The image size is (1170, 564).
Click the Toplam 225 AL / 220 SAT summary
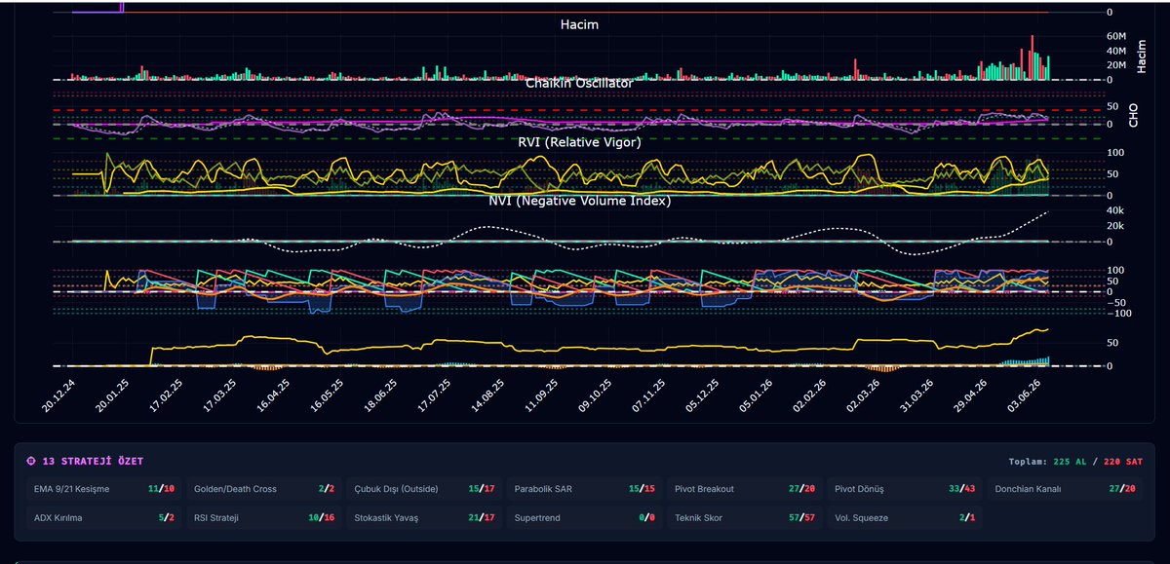(x=1075, y=461)
